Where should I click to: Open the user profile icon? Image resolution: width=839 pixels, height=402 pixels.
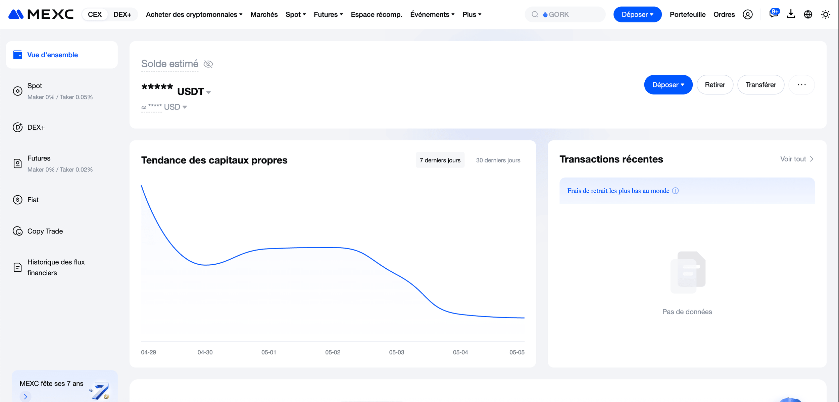tap(748, 14)
